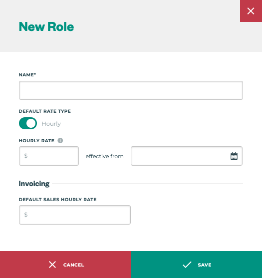
Task: Click the Hourly label next to the toggle
Action: 51,124
